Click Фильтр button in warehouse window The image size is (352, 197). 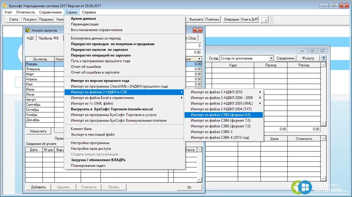(x=308, y=58)
